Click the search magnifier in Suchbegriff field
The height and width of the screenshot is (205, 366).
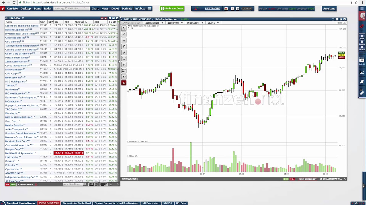85,9
